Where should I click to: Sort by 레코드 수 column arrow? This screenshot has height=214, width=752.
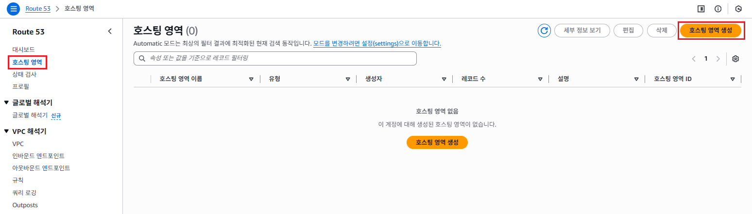click(540, 79)
